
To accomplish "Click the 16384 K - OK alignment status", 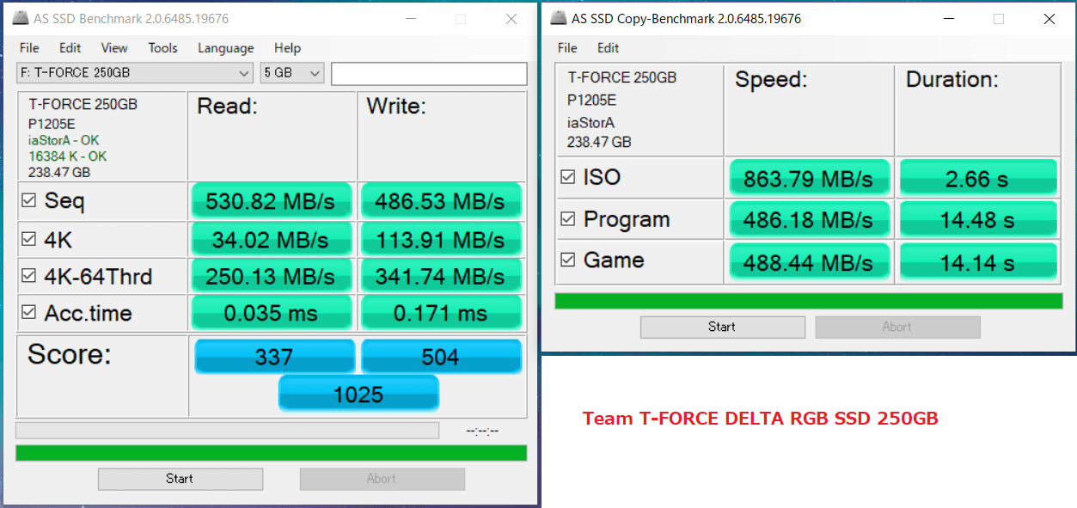I will (x=68, y=156).
